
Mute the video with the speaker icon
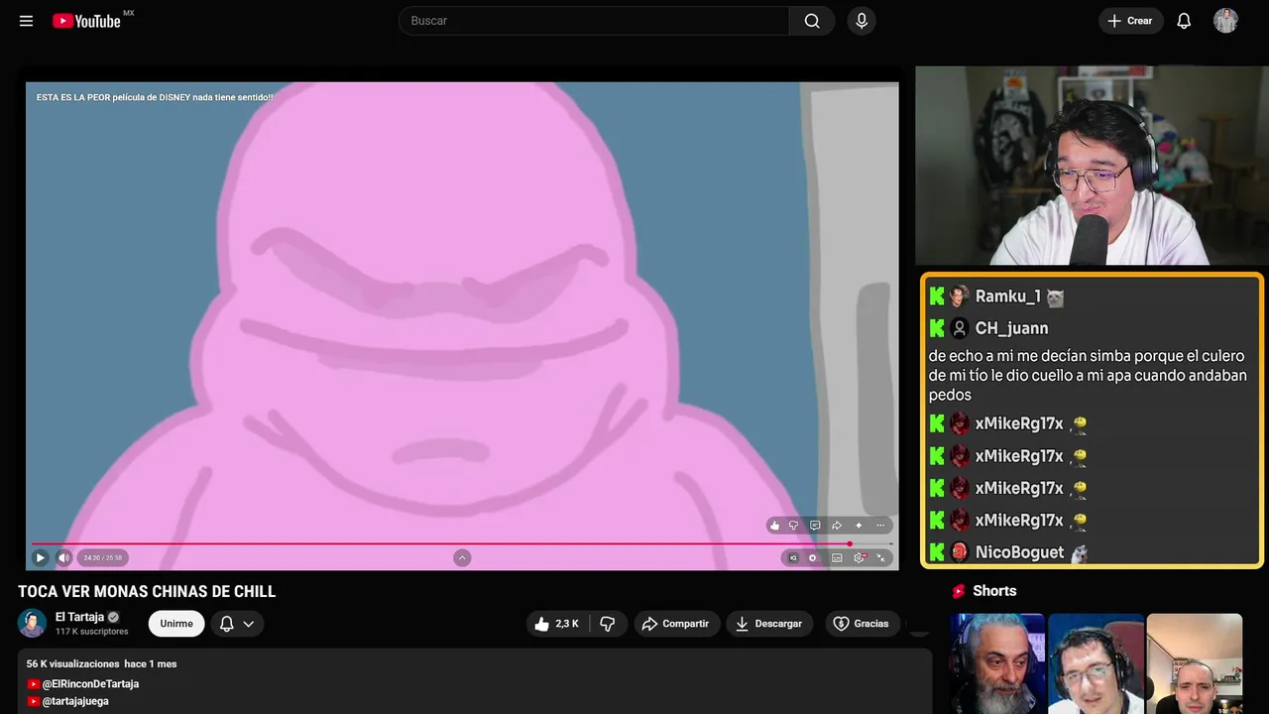[x=63, y=557]
